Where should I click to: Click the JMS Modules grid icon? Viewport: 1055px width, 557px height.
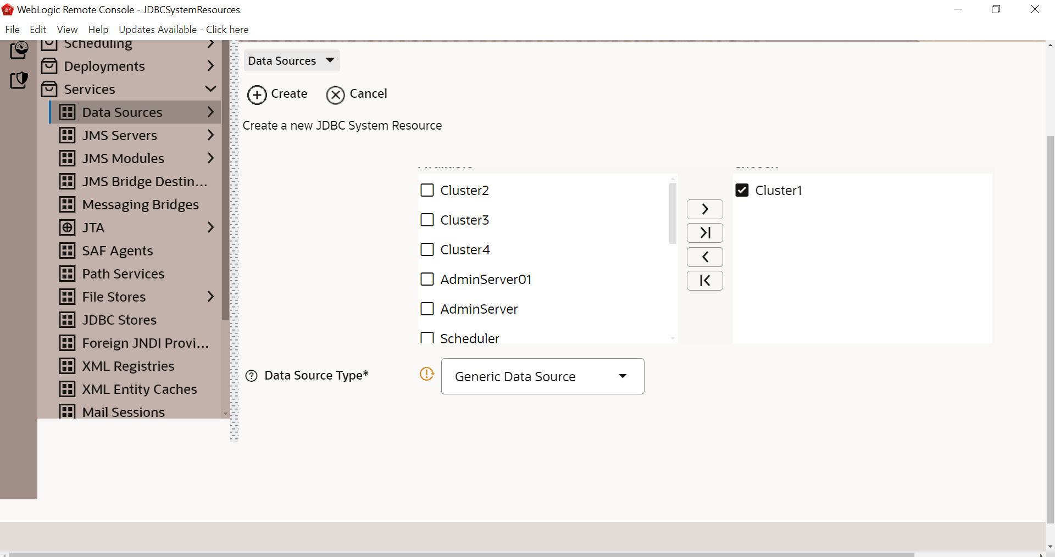pyautogui.click(x=68, y=158)
